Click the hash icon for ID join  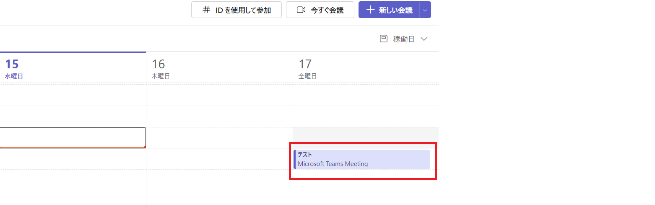pos(206,10)
